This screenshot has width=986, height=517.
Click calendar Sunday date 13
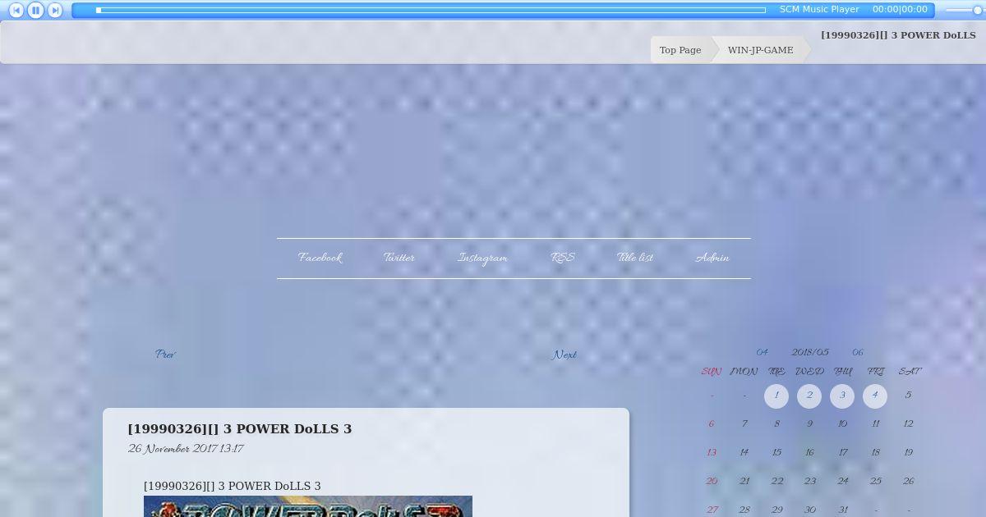pyautogui.click(x=712, y=453)
